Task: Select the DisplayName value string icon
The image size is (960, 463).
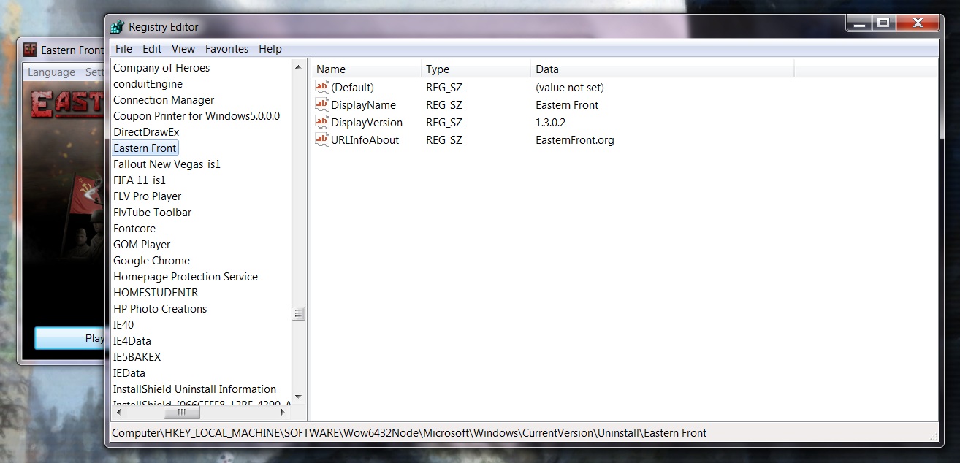Action: click(322, 104)
